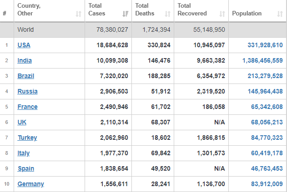Click the # column header
This screenshot has width=287, height=192.
point(7,11)
